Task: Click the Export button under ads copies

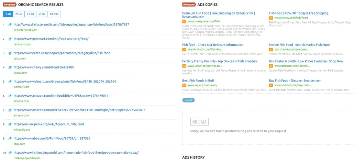Action: [x=188, y=100]
